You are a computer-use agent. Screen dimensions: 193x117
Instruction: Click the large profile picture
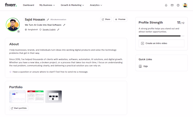[13, 25]
